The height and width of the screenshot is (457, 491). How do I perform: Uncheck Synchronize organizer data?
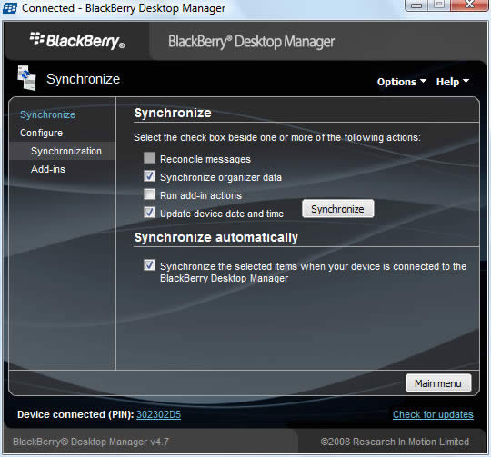coord(149,176)
